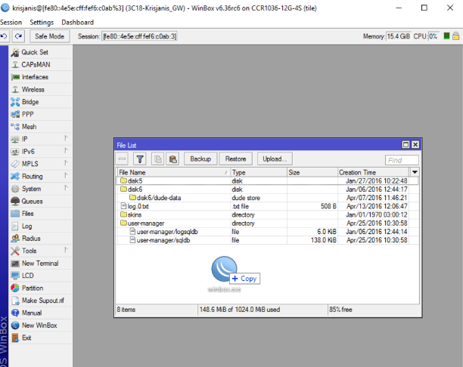Click the Upload... button
This screenshot has width=463, height=367.
(275, 159)
